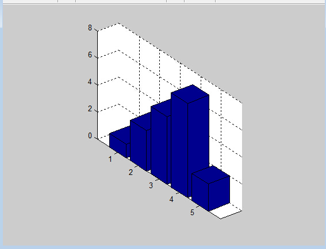326x249 pixels.
Task: Select the cube-shaped bar at position 5
Action: 210,188
